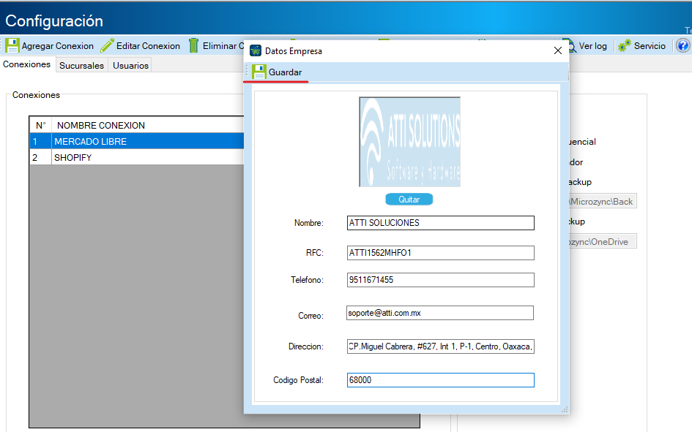This screenshot has height=432, width=692.
Task: Select the MERCADO LIBRE connection row
Action: tap(137, 141)
